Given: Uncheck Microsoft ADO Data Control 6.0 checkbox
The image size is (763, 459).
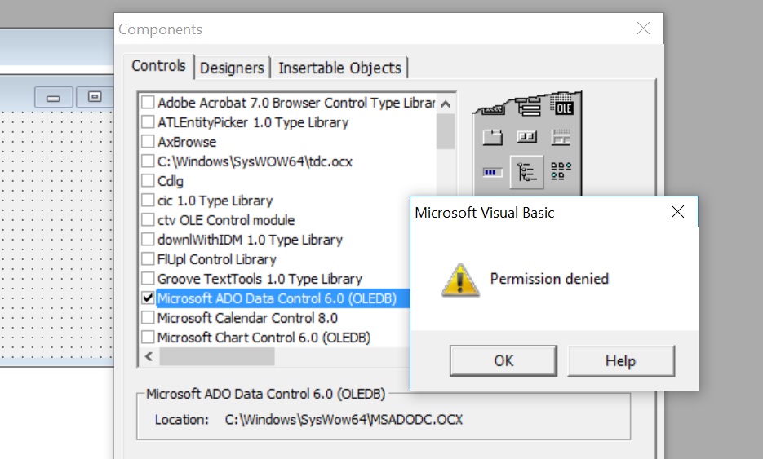Looking at the screenshot, I should point(148,298).
